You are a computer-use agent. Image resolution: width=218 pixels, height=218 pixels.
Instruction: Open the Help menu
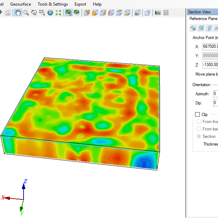[x=97, y=4]
